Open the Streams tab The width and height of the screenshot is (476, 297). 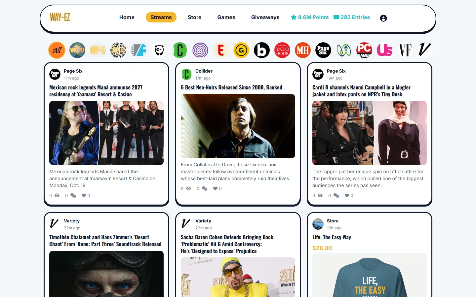pos(161,17)
